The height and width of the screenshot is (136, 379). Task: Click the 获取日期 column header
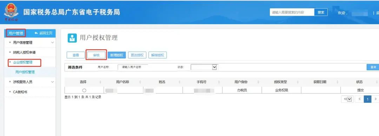(320, 82)
